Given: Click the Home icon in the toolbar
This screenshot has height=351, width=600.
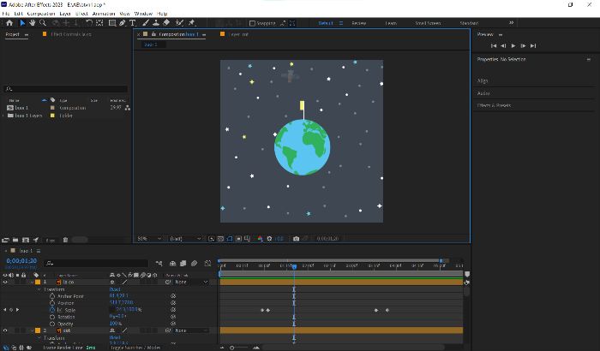Looking at the screenshot, I should [9, 23].
